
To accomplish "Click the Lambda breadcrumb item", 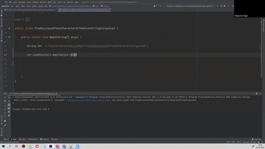I will coord(105,6).
